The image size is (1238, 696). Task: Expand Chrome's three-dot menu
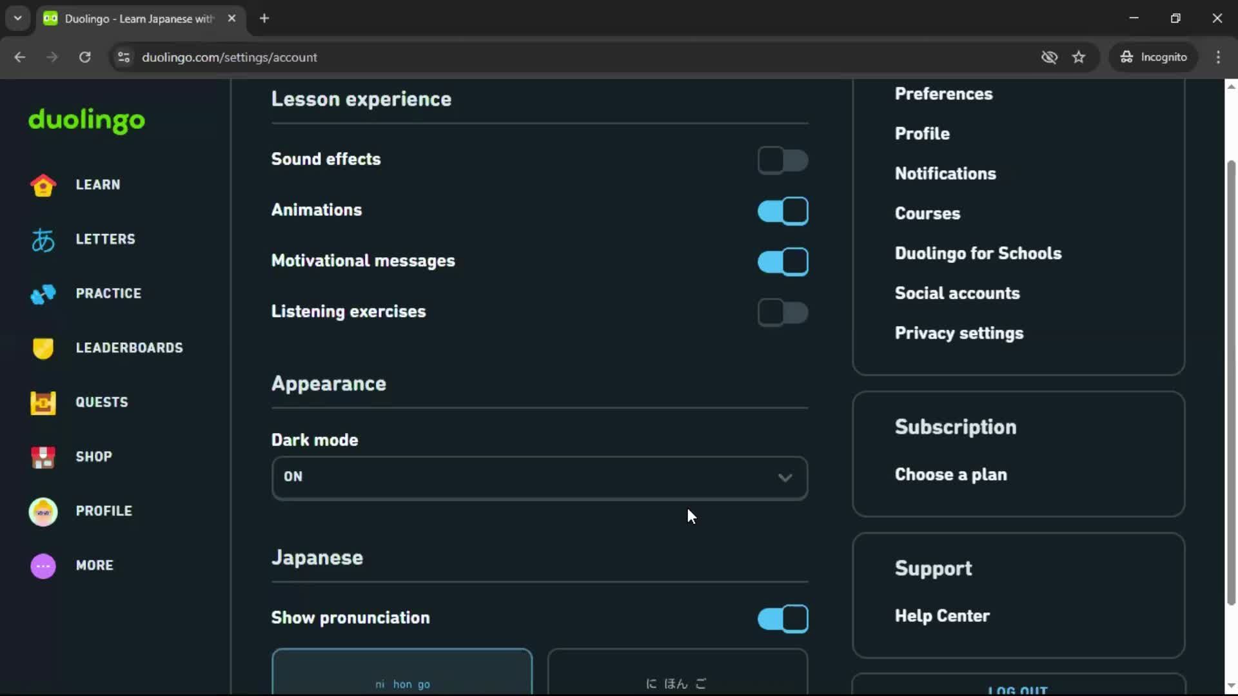click(1219, 57)
